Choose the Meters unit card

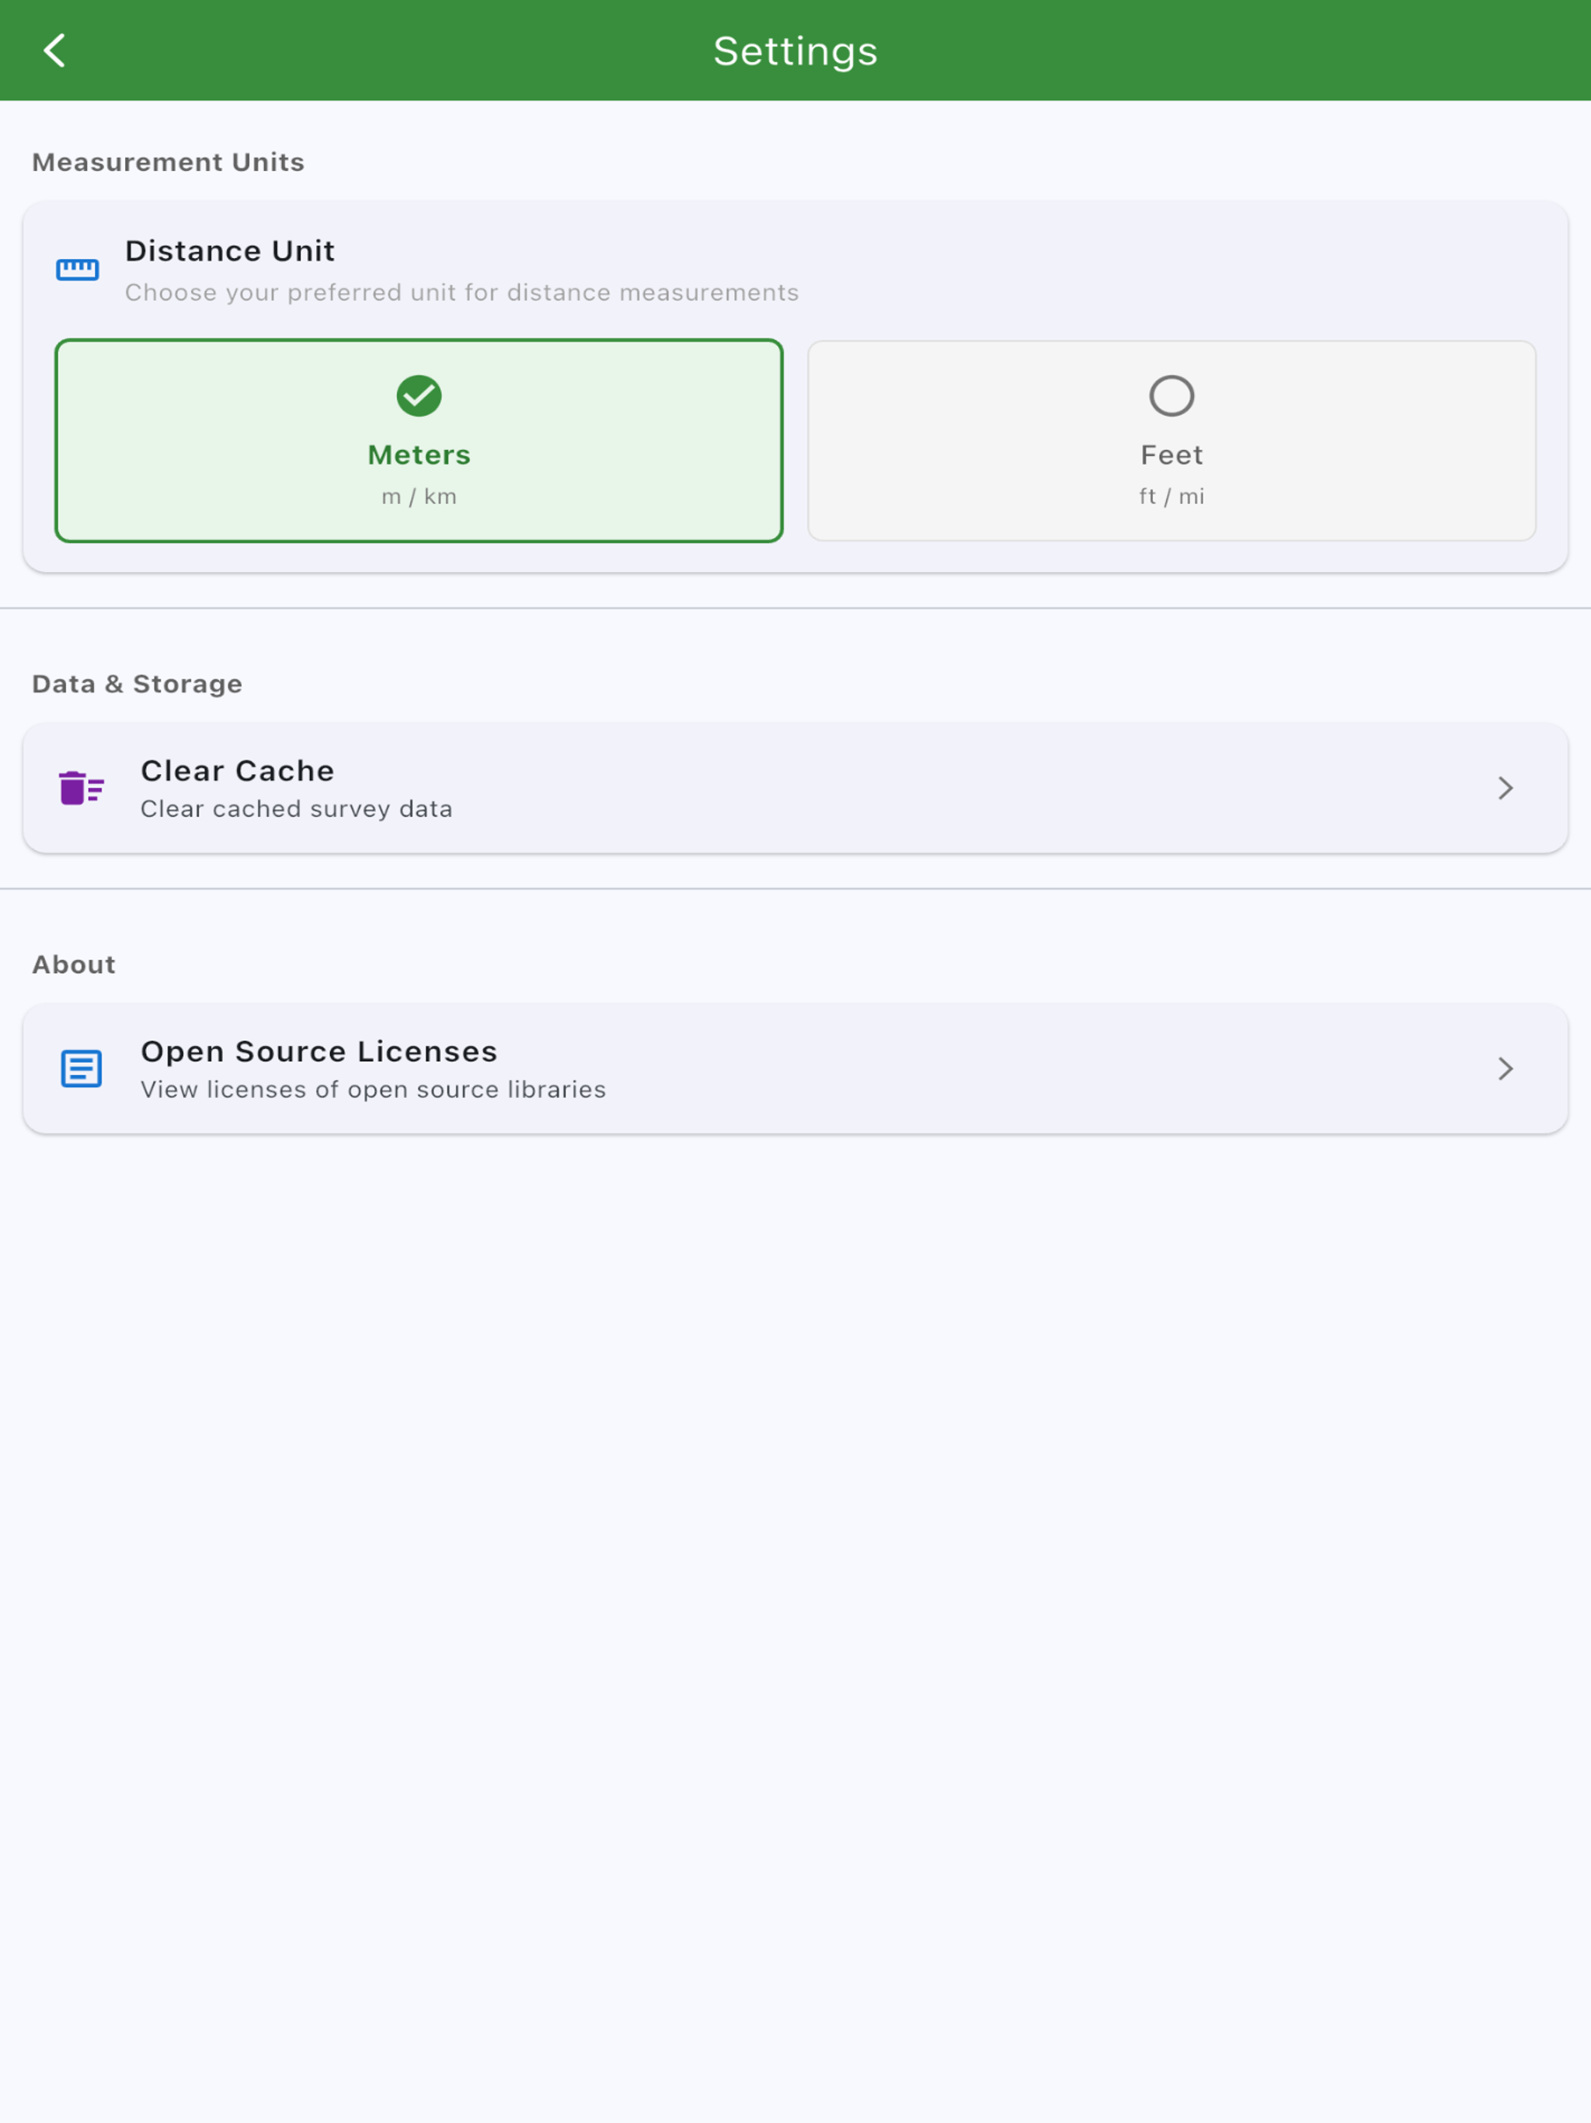(420, 441)
